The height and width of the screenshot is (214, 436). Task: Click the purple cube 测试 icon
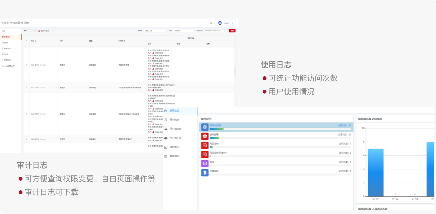(x=205, y=163)
